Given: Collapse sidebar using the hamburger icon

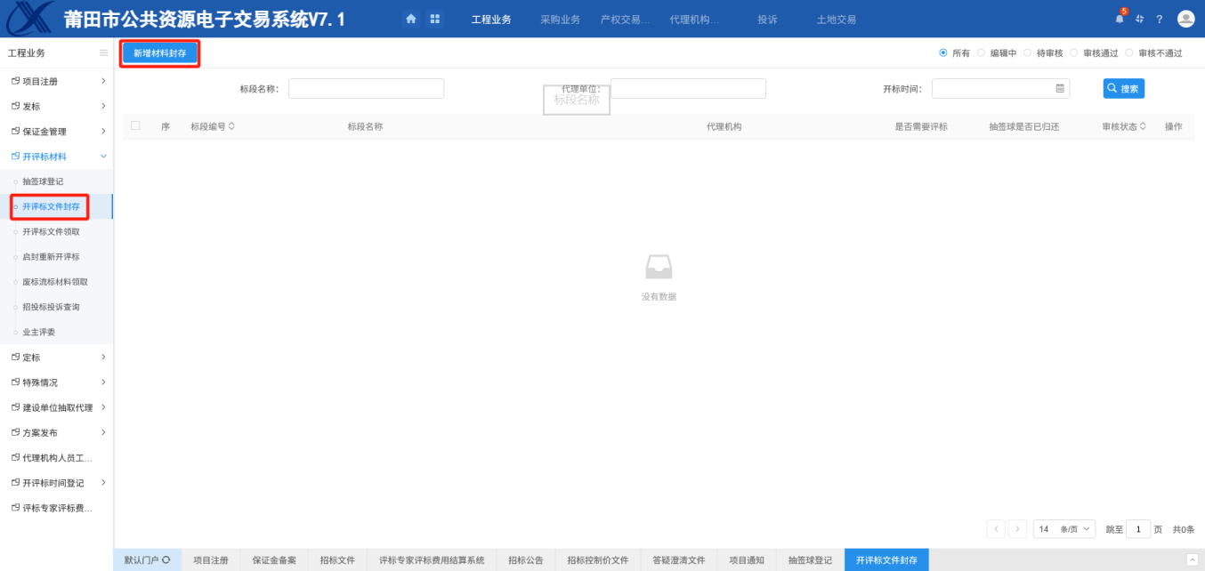Looking at the screenshot, I should pos(103,53).
